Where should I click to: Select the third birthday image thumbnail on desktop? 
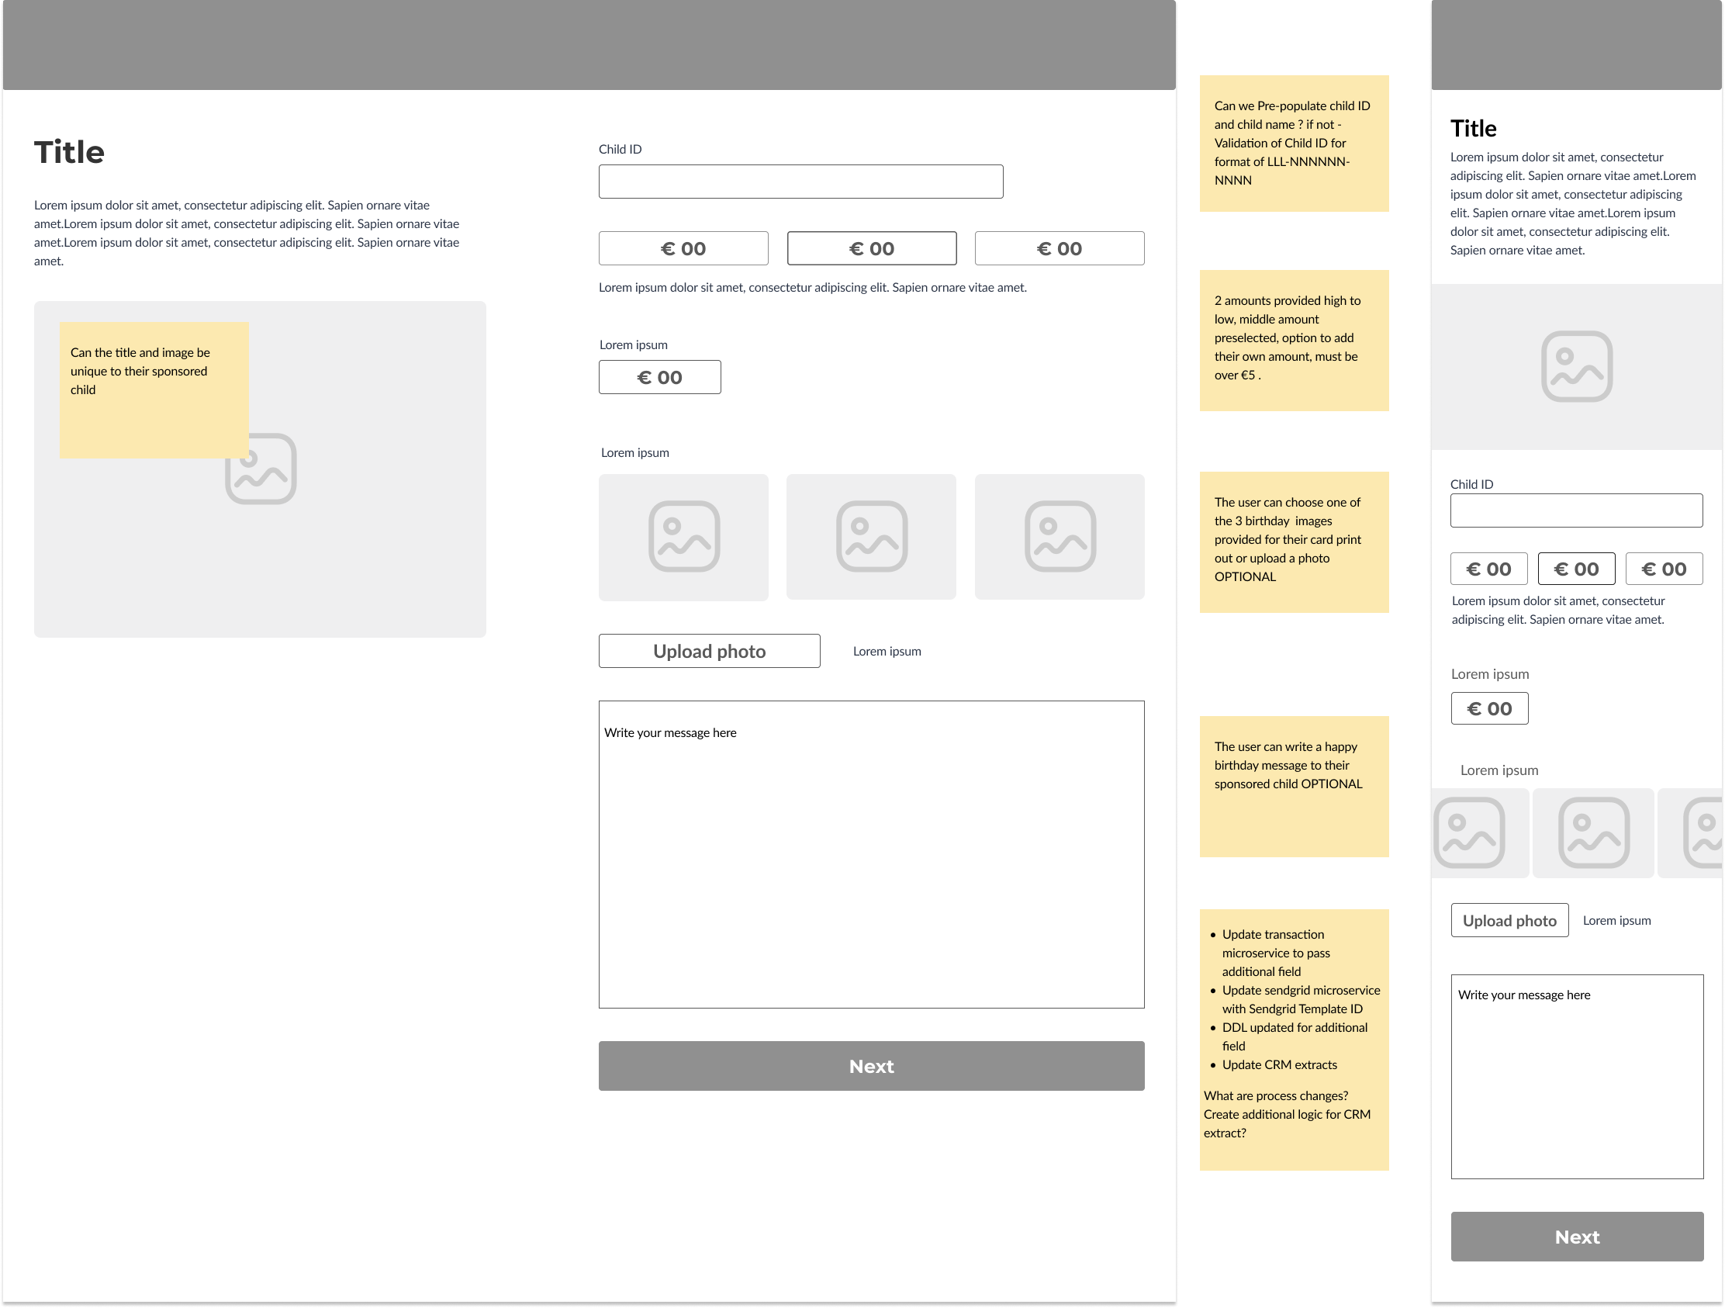click(x=1059, y=537)
